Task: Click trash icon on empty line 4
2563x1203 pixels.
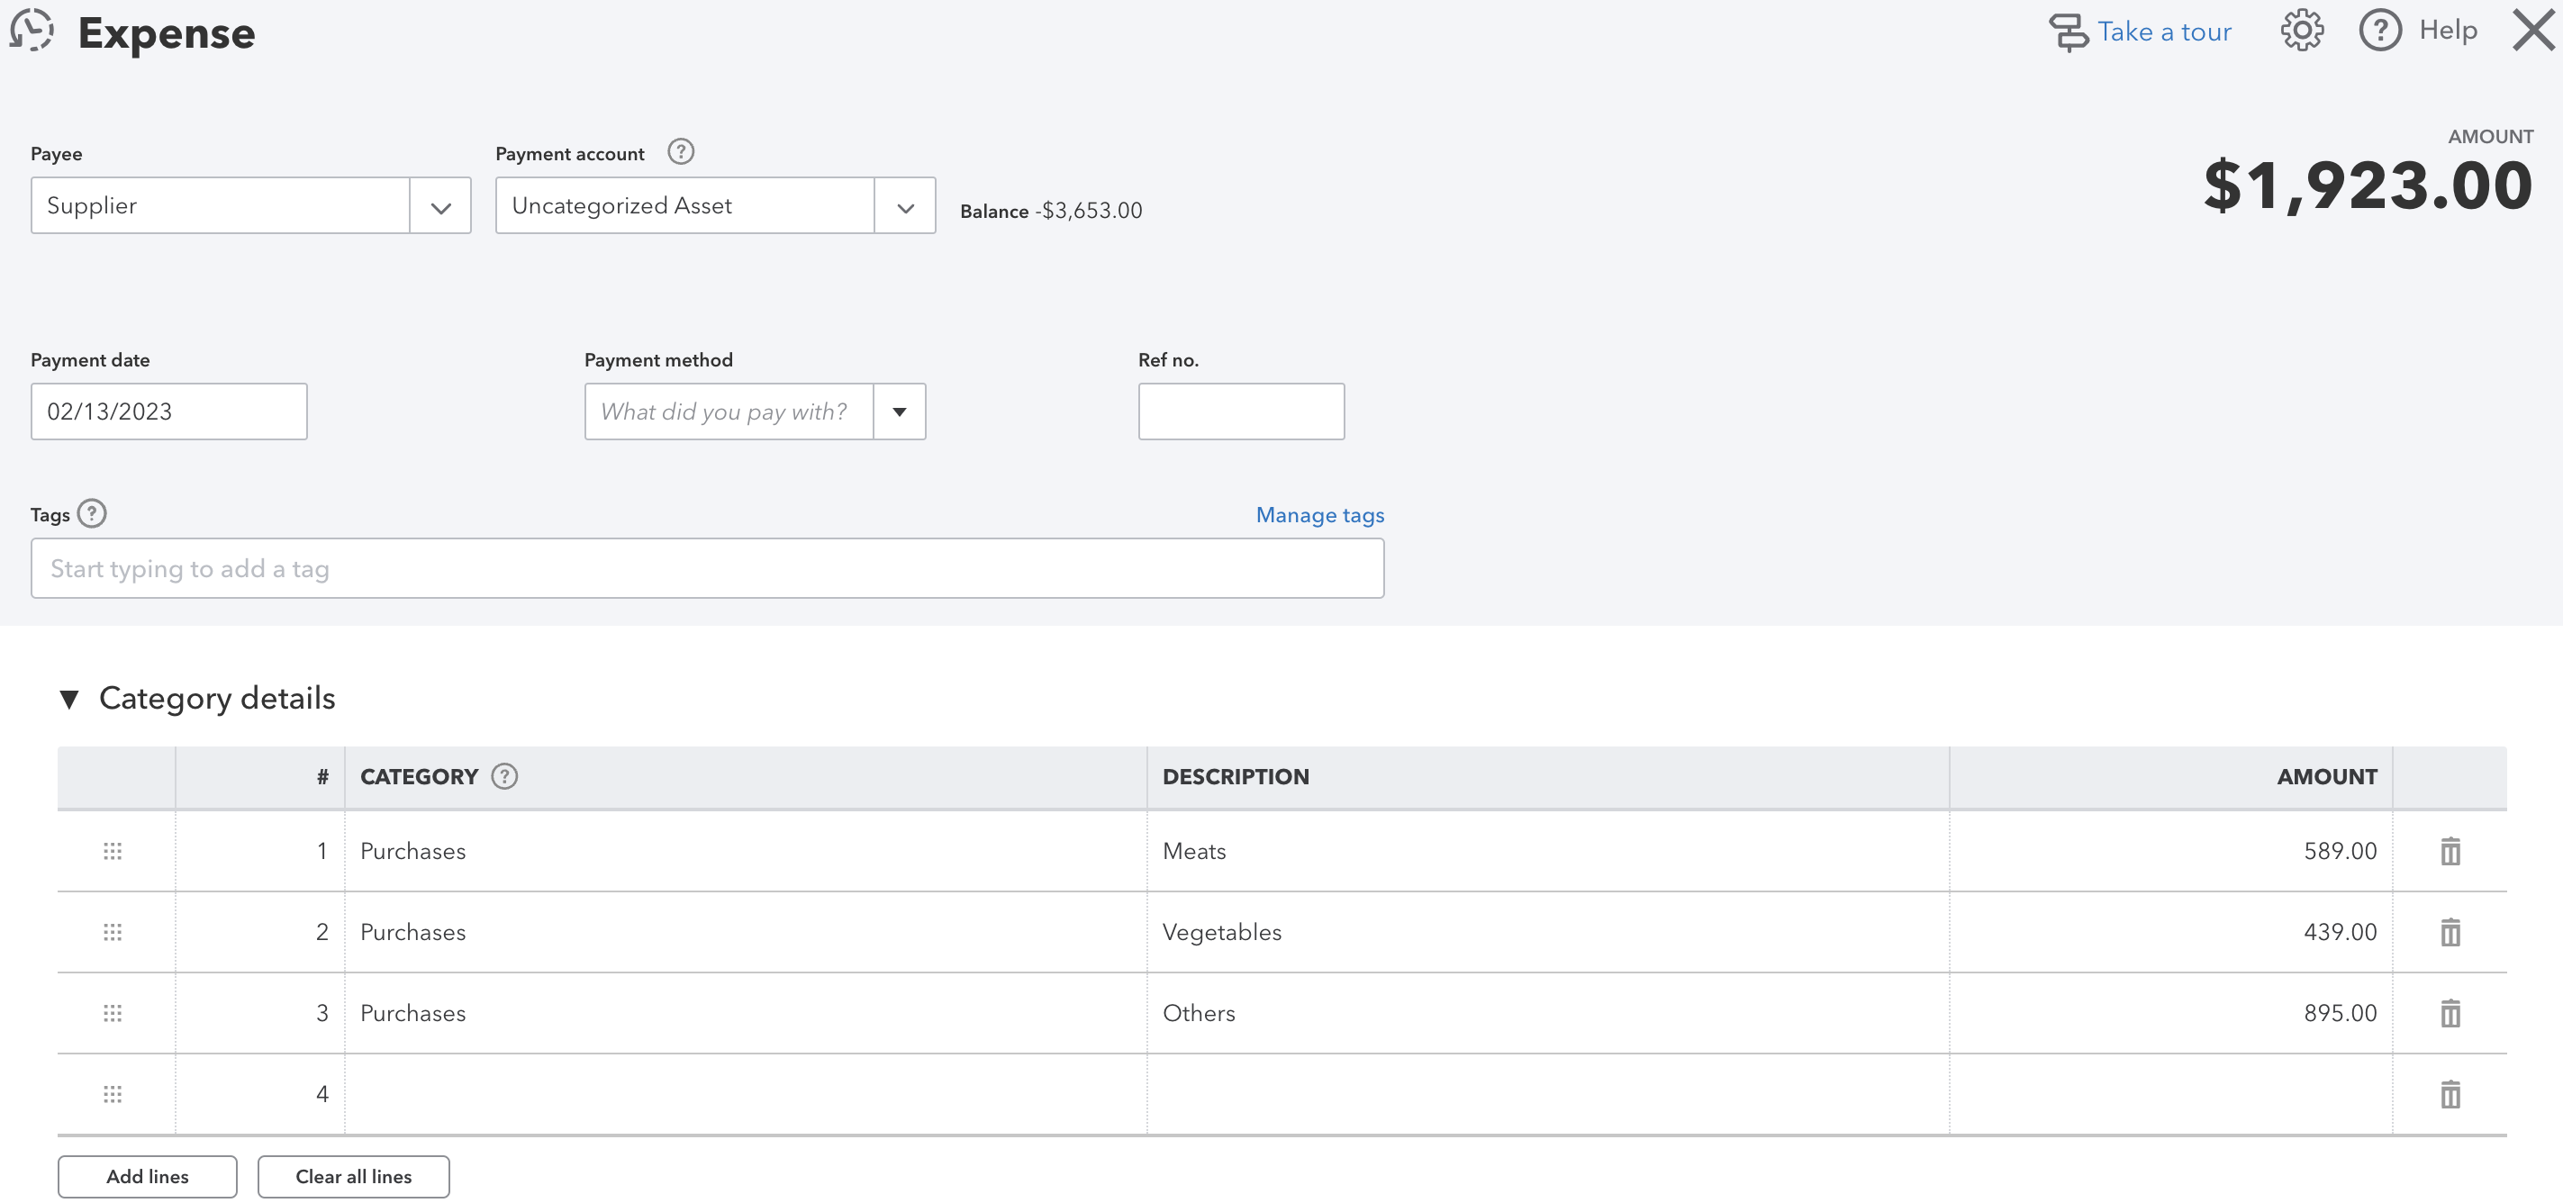Action: click(x=2449, y=1095)
